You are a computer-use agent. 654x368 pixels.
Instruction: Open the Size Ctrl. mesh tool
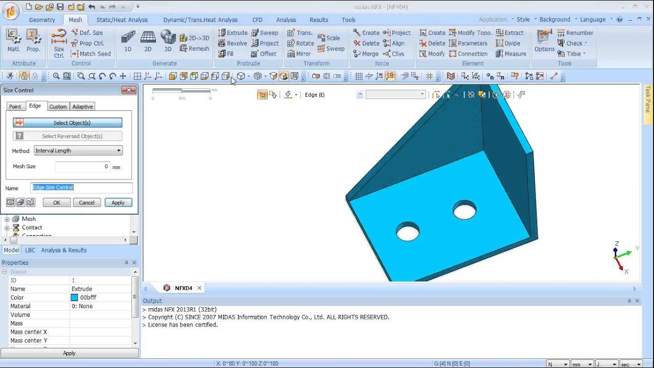pyautogui.click(x=59, y=43)
